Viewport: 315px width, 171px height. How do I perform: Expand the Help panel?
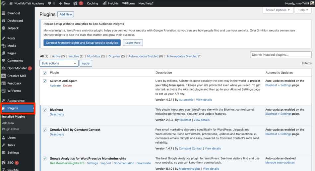tap(303, 10)
